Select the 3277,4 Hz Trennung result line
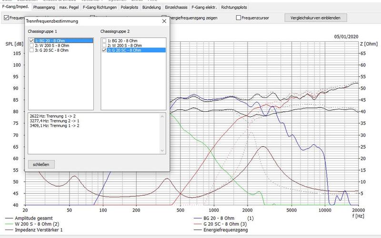Viewport: 381px width, 238px height. click(x=54, y=121)
